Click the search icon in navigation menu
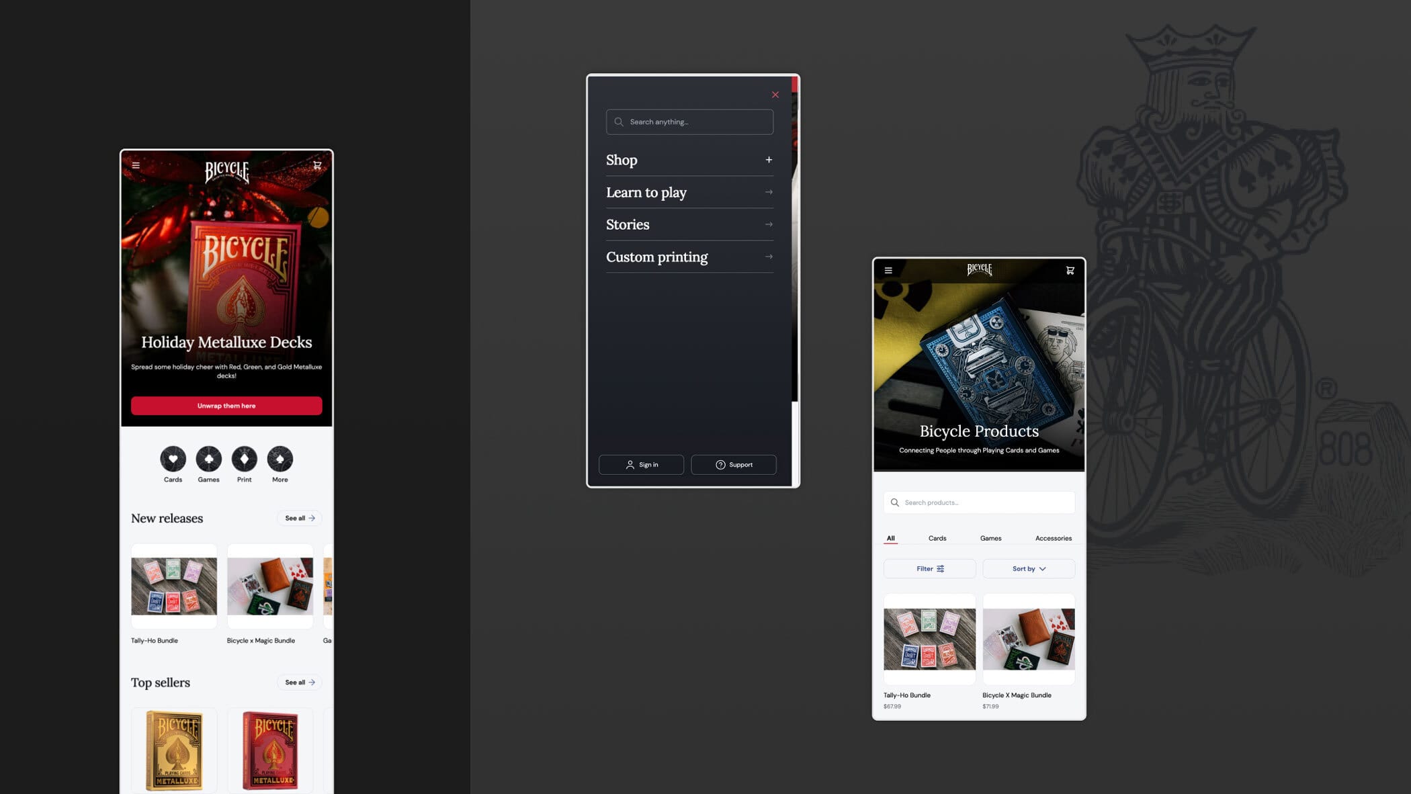1411x794 pixels. pos(618,121)
